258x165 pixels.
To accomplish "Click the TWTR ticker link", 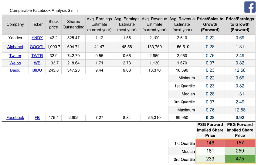I will pyautogui.click(x=37, y=56).
